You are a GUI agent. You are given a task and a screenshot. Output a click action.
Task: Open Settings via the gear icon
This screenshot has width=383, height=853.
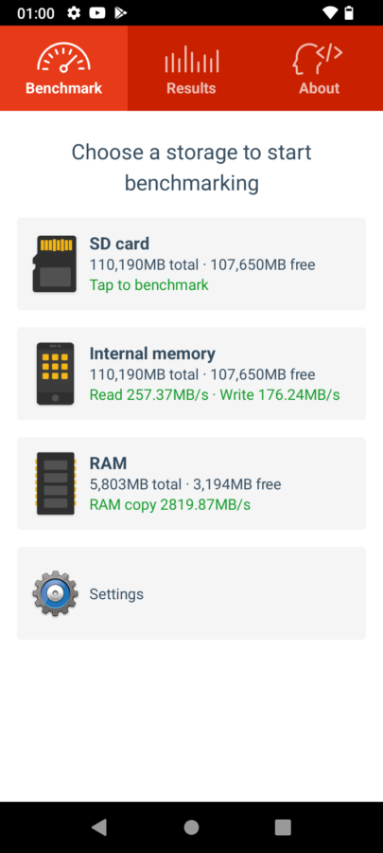pos(55,593)
